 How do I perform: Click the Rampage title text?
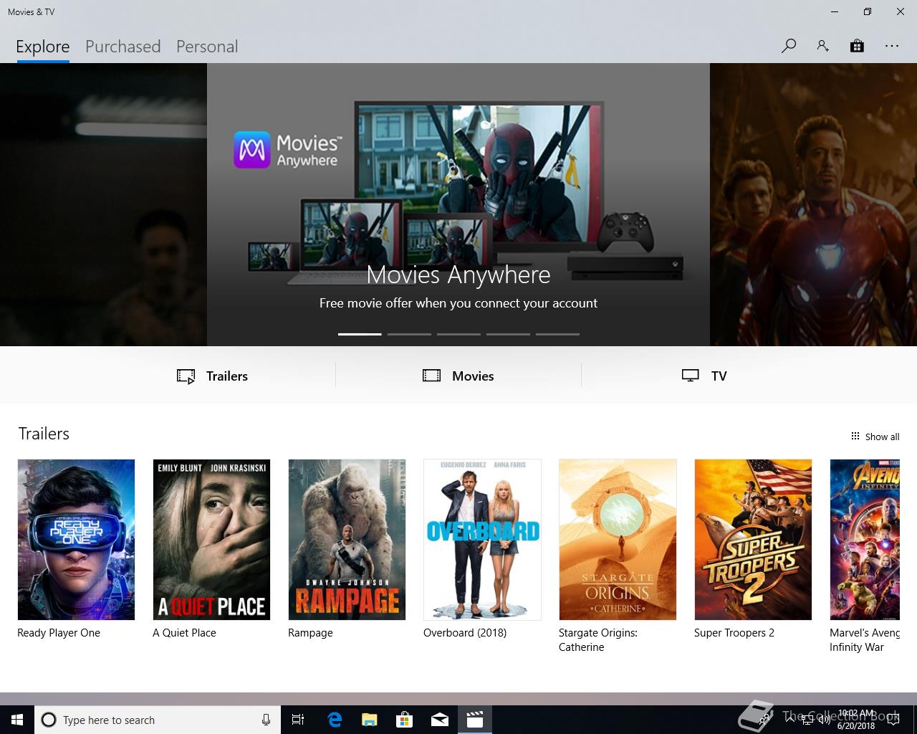[x=310, y=633]
